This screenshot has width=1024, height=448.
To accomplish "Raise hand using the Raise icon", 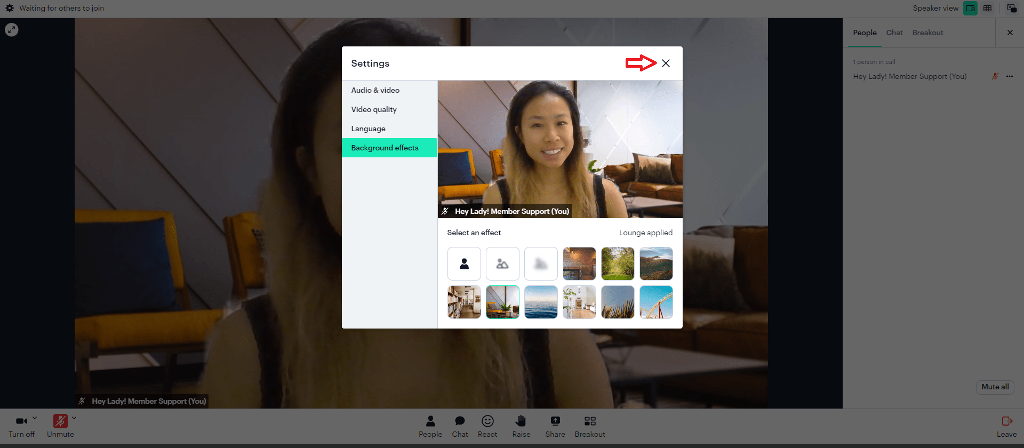I will coord(521,421).
